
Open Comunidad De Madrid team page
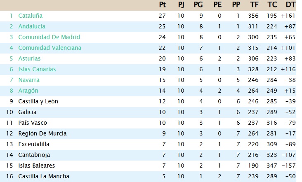click(49, 37)
